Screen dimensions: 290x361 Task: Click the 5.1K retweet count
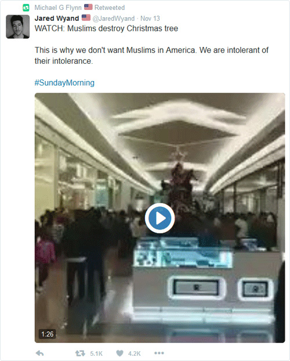point(96,353)
